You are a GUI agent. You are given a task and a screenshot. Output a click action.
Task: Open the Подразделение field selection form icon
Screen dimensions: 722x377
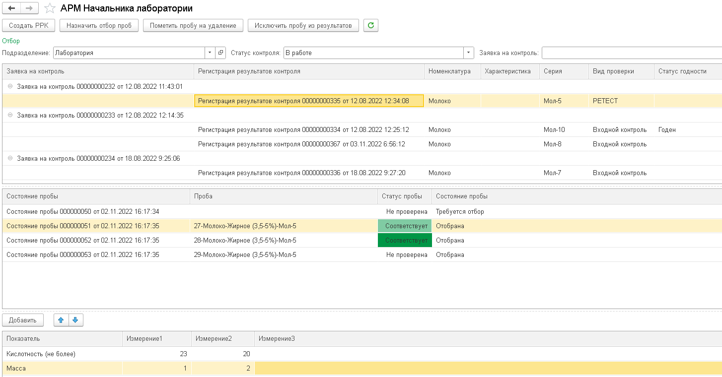(221, 53)
